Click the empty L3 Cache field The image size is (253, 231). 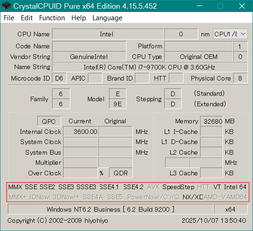(212, 173)
